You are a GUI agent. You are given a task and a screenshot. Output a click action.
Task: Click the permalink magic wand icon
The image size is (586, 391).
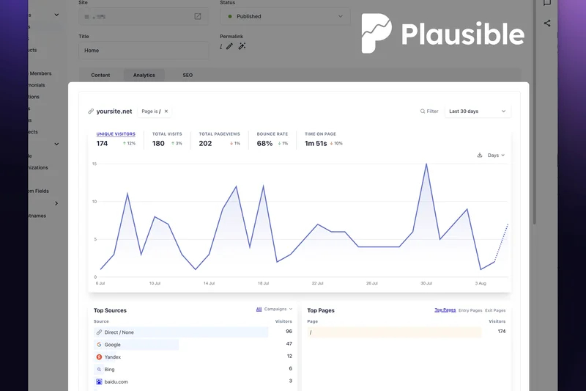[242, 46]
